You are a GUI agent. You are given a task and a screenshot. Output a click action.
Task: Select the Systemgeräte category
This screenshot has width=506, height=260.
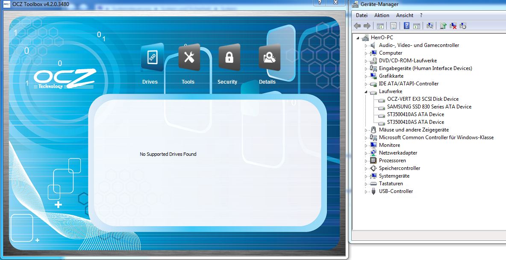click(x=394, y=176)
